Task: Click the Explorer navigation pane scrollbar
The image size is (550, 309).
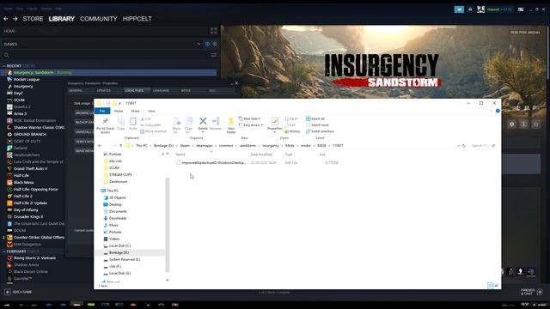Action: (x=168, y=224)
